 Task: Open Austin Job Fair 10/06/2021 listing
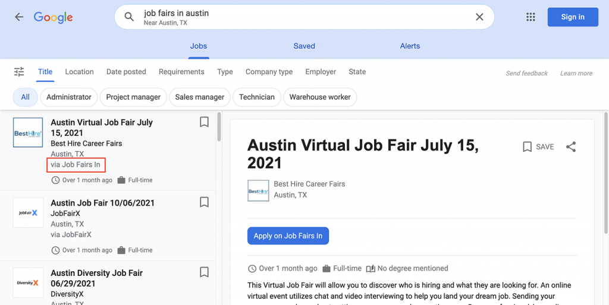click(x=108, y=226)
